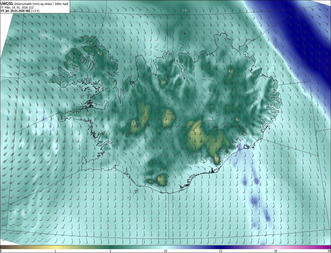The image size is (331, 253).
Task: Click the "4.1" value label on the map
Action: (238, 120)
